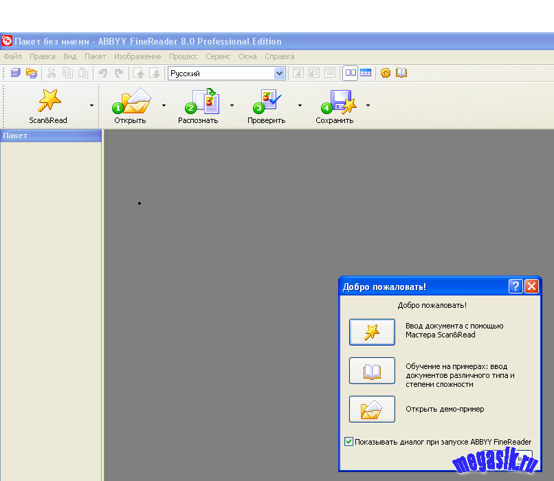Launch the Scan&Read wizard from welcome dialog
The height and width of the screenshot is (481, 554).
[372, 332]
